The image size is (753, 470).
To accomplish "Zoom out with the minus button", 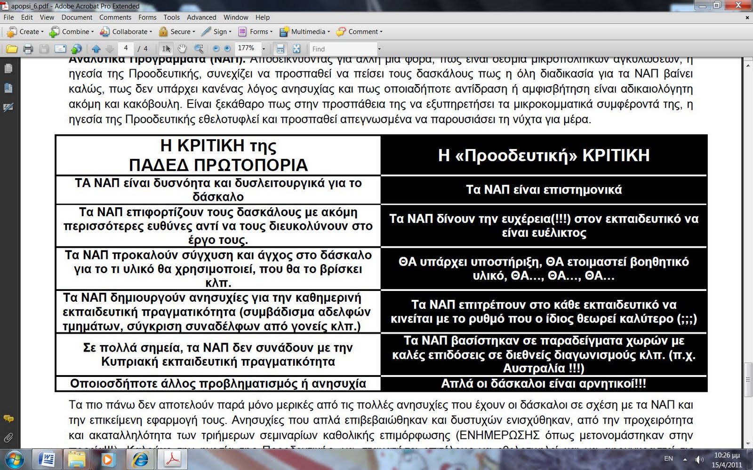I will (x=216, y=48).
